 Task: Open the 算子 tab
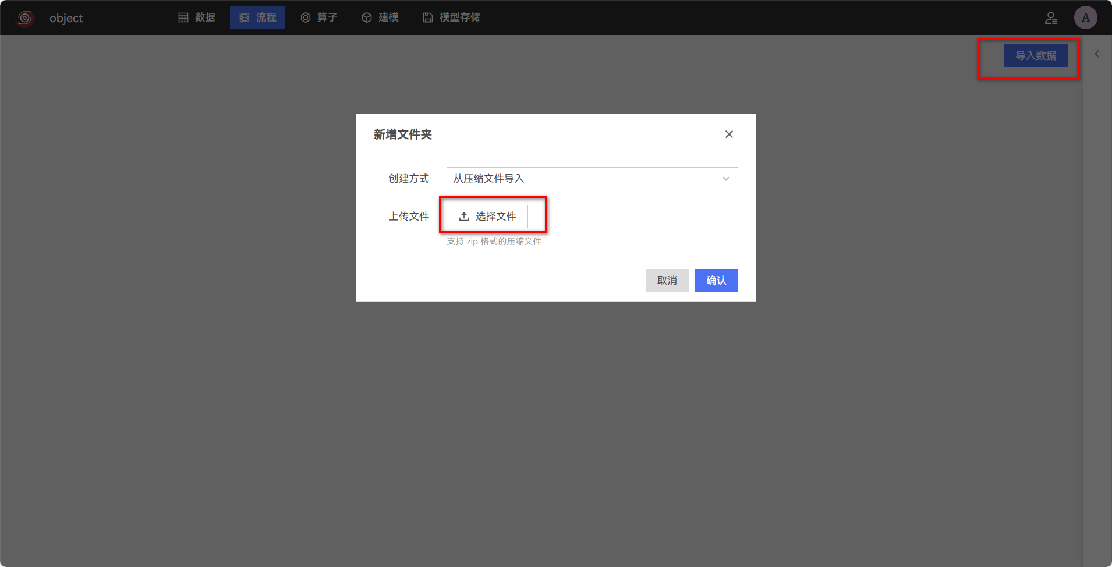(319, 17)
